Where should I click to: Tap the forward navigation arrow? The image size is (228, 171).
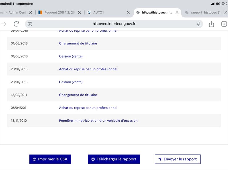click(x=4, y=24)
